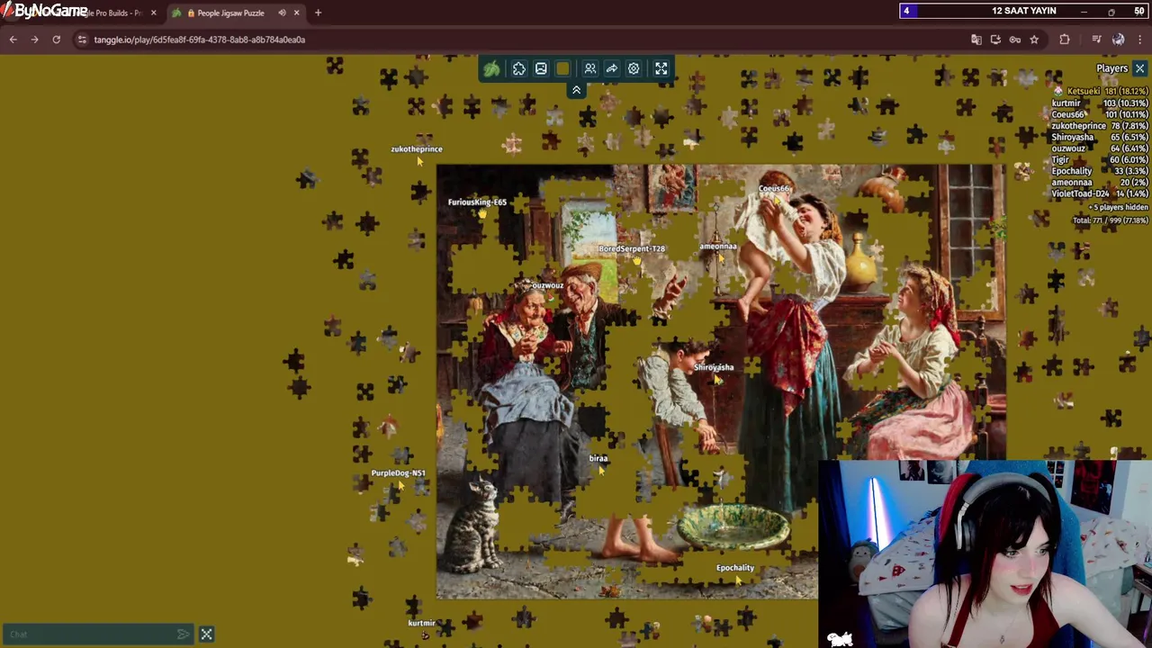This screenshot has width=1152, height=648.
Task: Bookmark this page with the star
Action: [x=1034, y=40]
